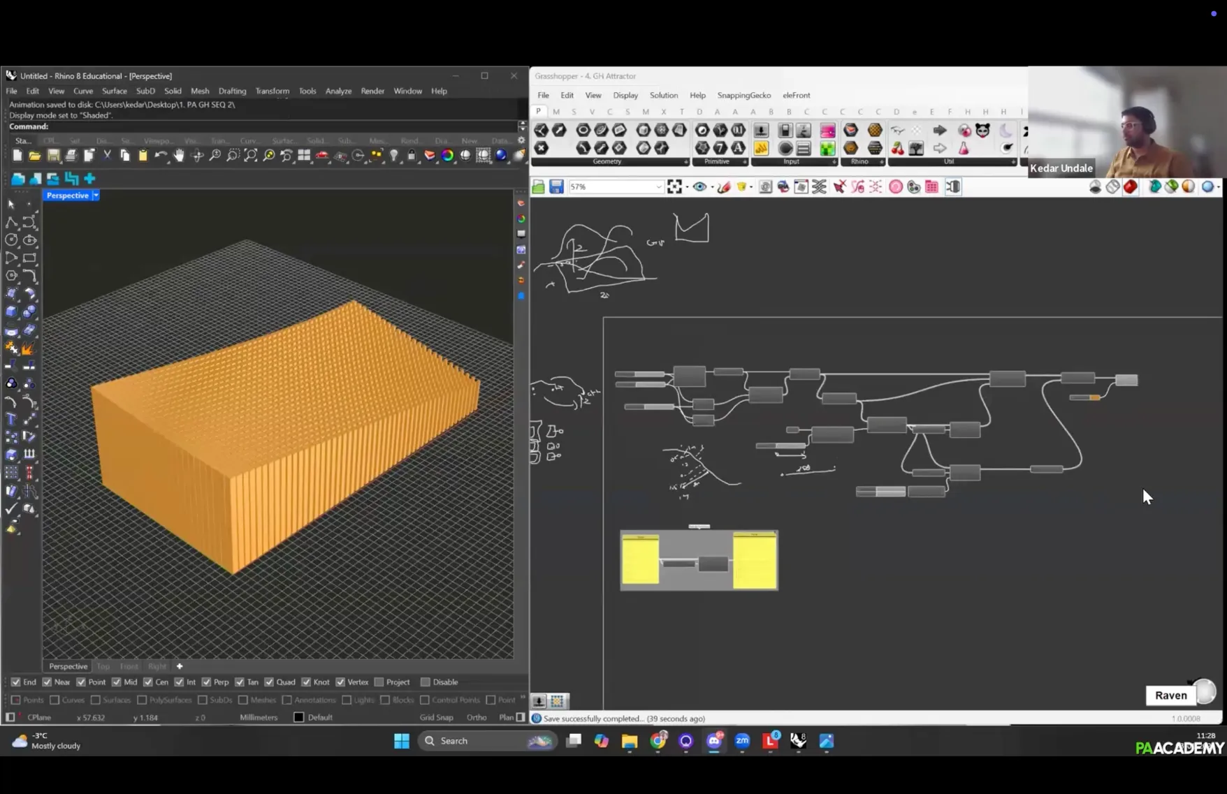The width and height of the screenshot is (1227, 794).
Task: Open the 57% zoom level dropdown
Action: pyautogui.click(x=658, y=187)
